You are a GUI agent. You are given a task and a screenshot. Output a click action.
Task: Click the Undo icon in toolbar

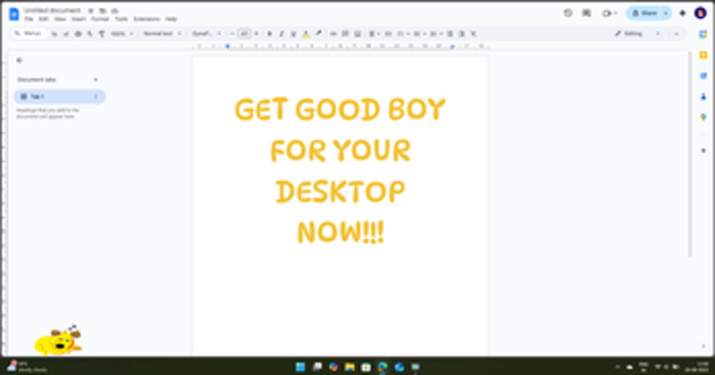point(55,34)
